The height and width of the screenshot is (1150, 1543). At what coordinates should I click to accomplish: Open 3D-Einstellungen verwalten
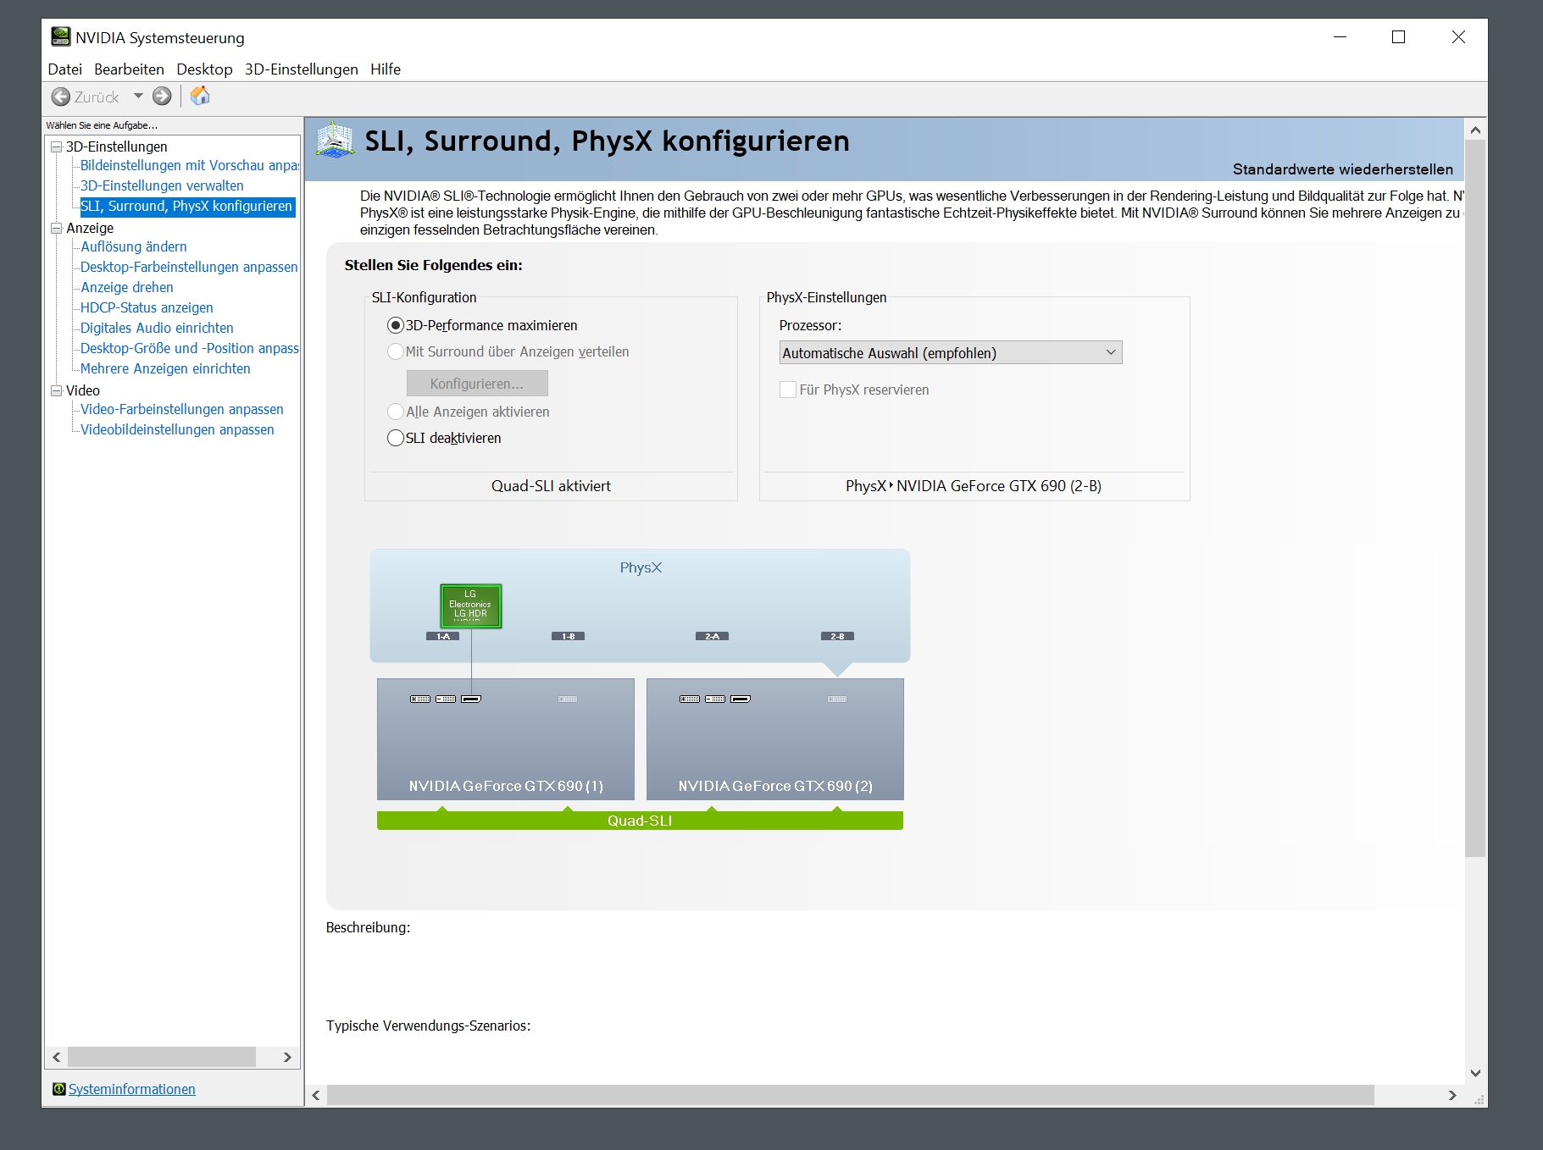tap(162, 185)
